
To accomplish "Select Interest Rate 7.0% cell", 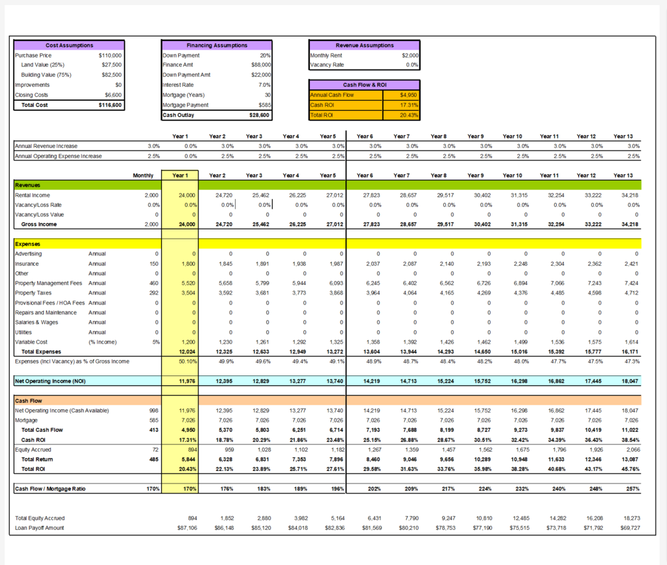I will 264,85.
